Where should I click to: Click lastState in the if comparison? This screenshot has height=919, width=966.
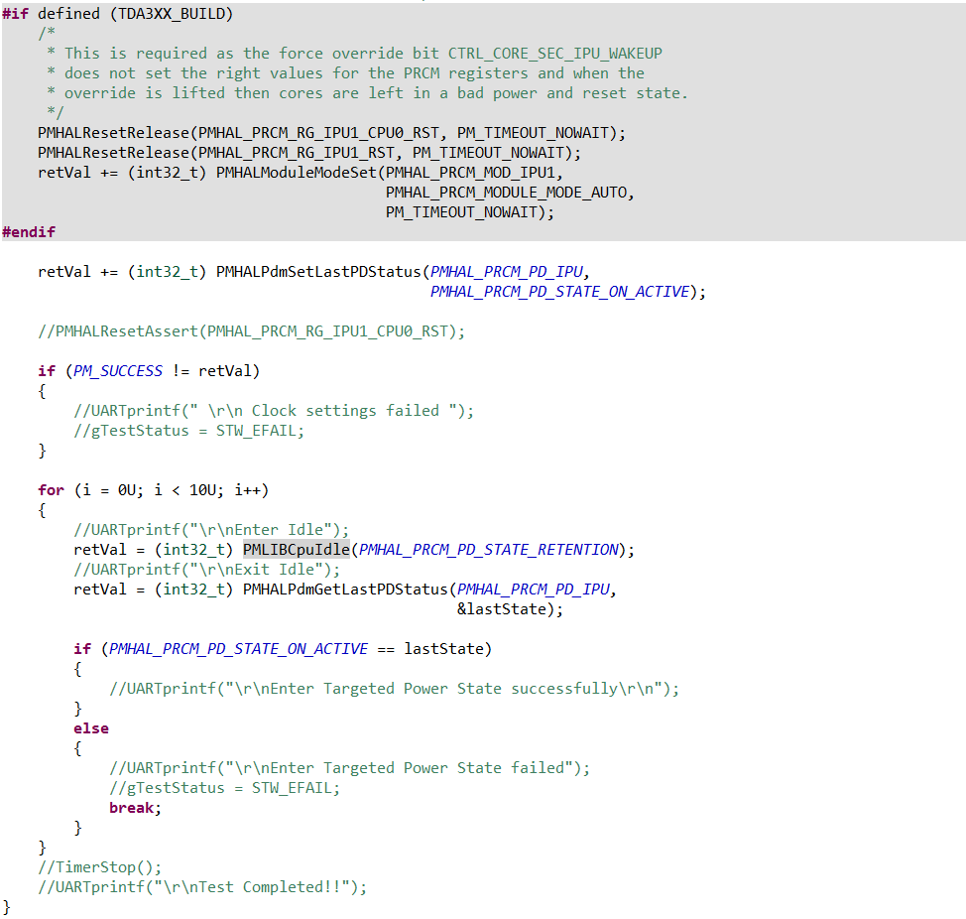[x=443, y=648]
